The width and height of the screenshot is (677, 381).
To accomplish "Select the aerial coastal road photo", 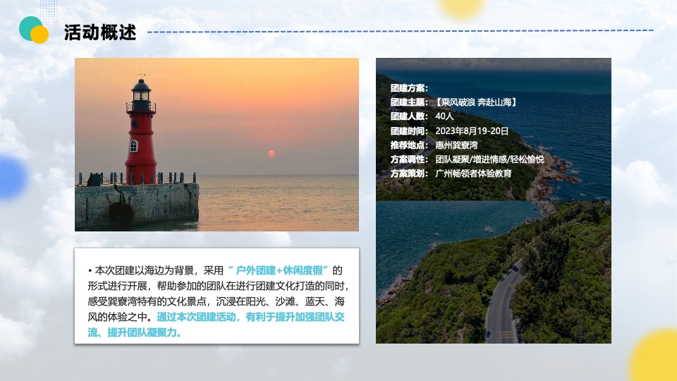I will pyautogui.click(x=494, y=200).
